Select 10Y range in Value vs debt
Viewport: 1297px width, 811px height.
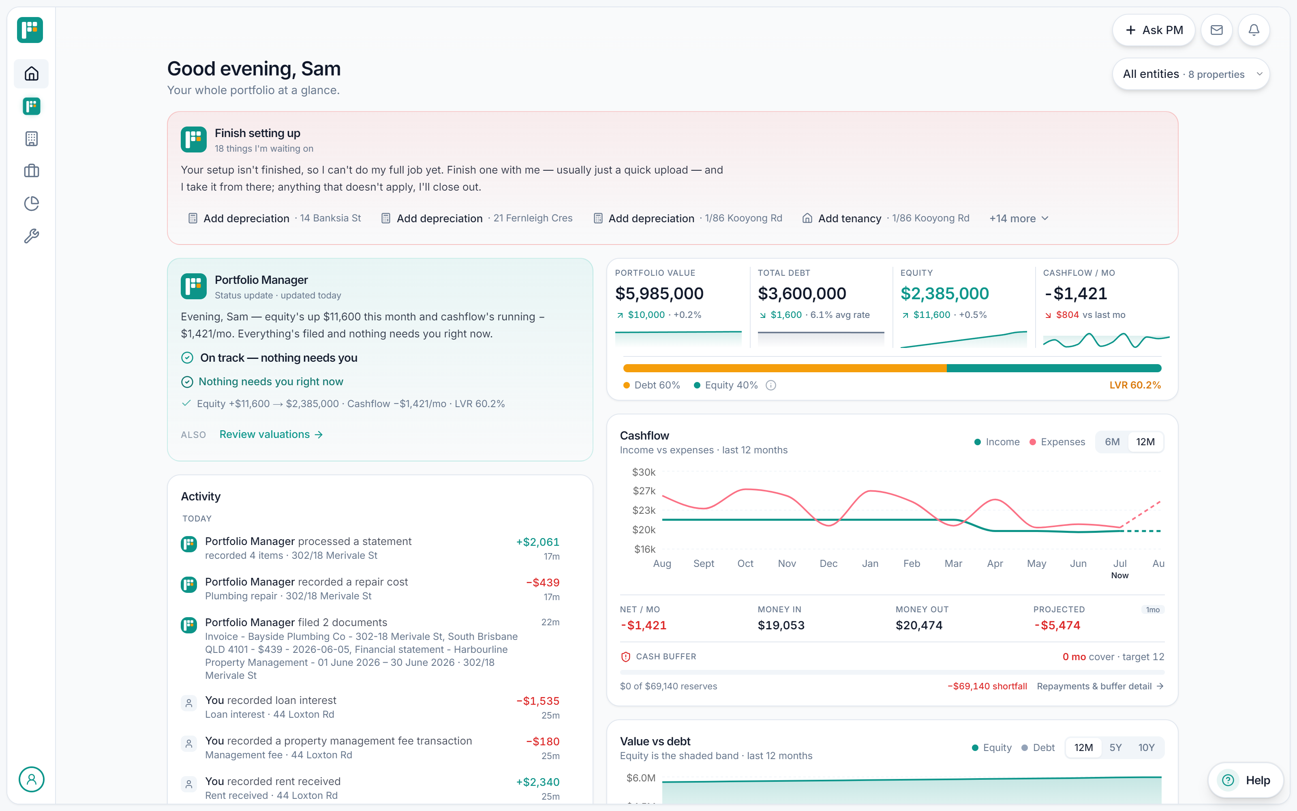(1146, 748)
